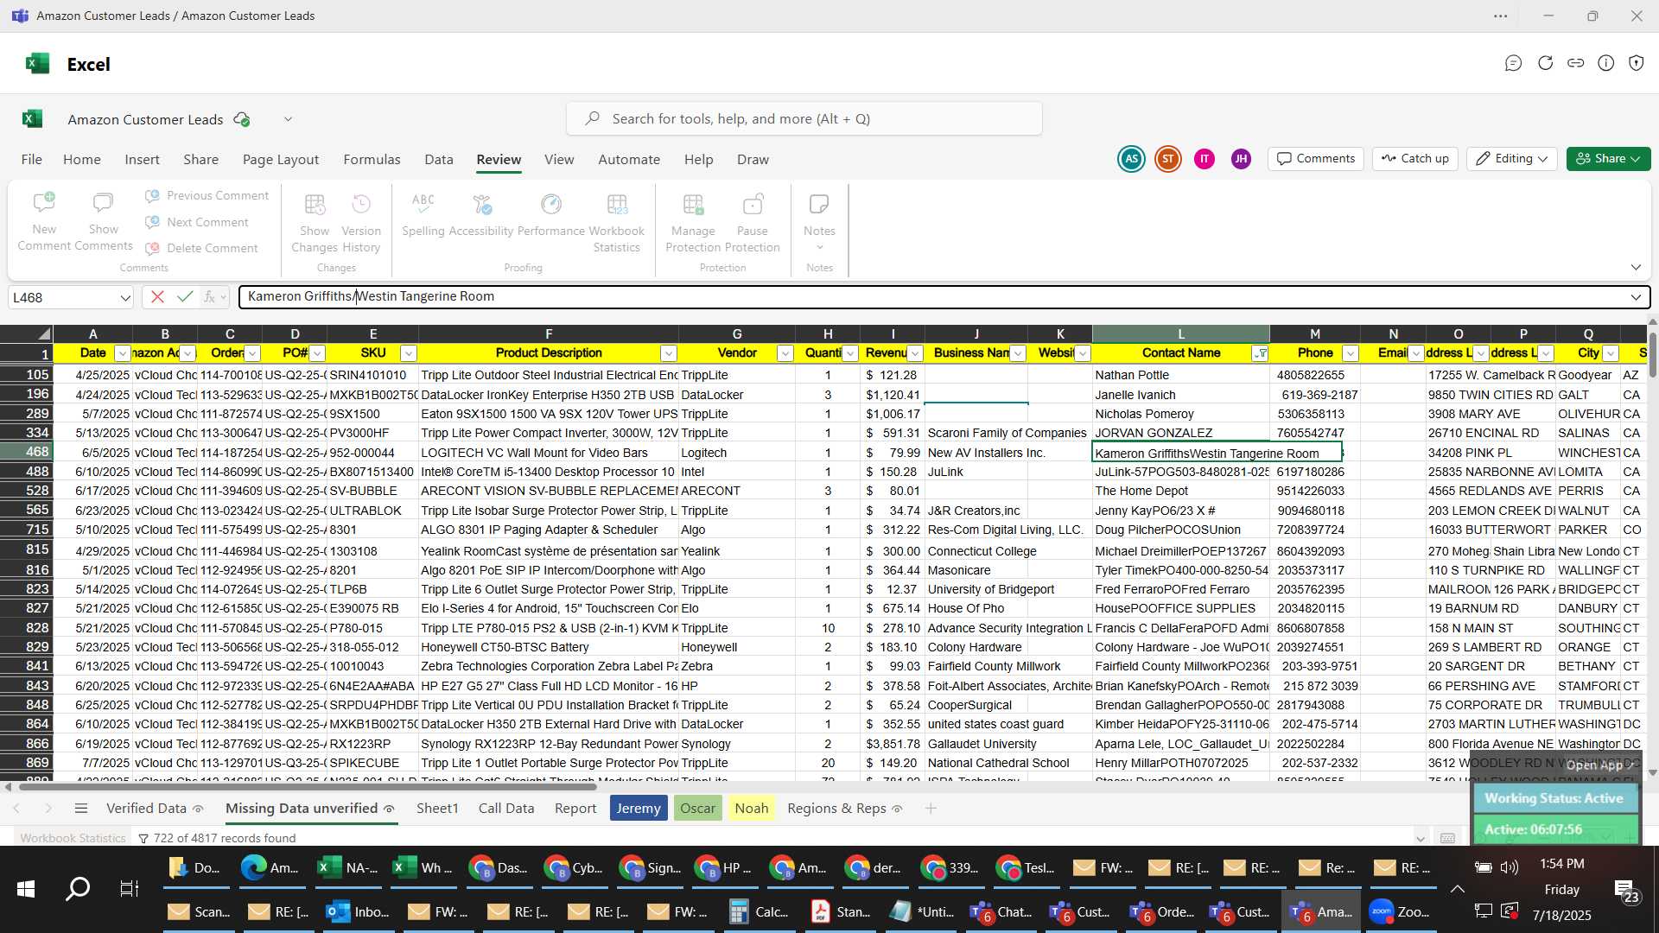This screenshot has height=933, width=1659.
Task: Confirm the formula bar entry
Action: [184, 297]
